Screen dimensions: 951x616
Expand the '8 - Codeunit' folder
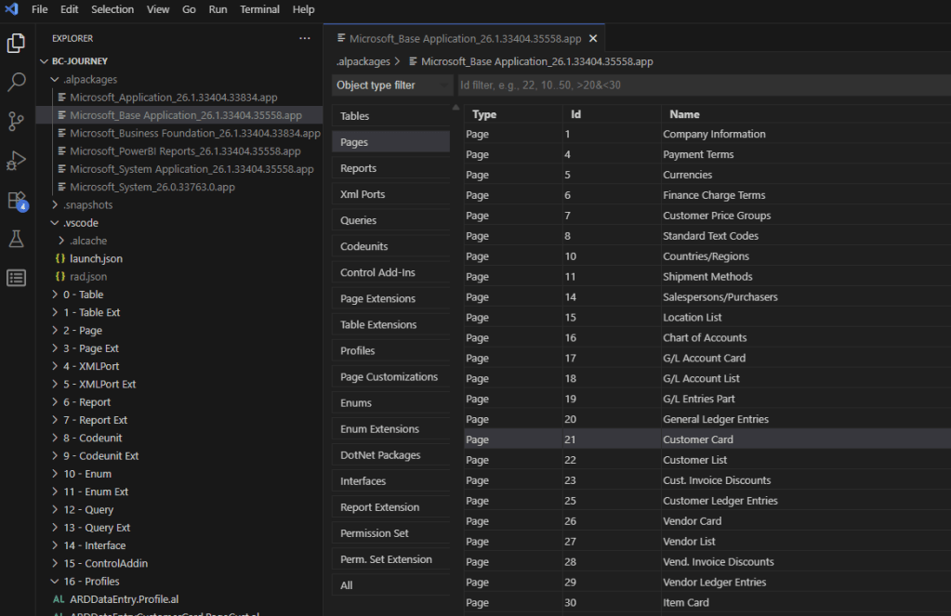tap(92, 438)
